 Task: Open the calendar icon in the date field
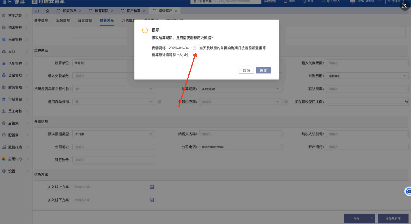pyautogui.click(x=195, y=48)
